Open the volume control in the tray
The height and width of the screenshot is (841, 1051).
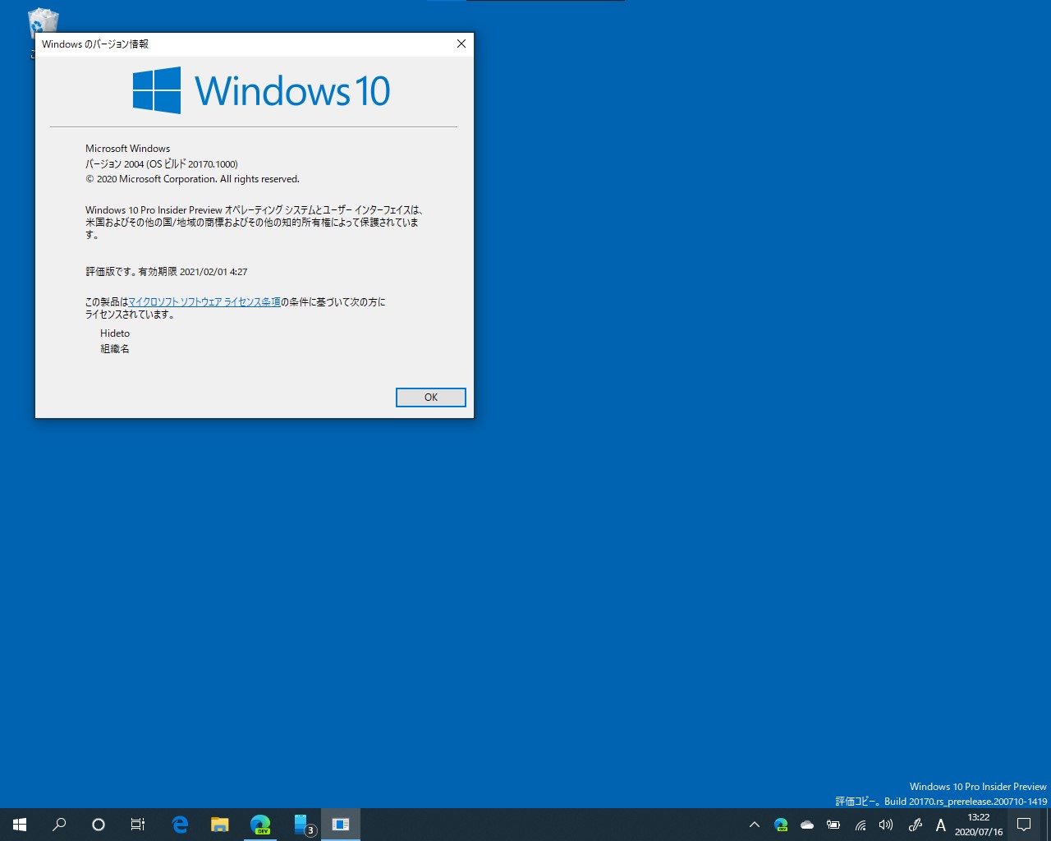coord(886,825)
